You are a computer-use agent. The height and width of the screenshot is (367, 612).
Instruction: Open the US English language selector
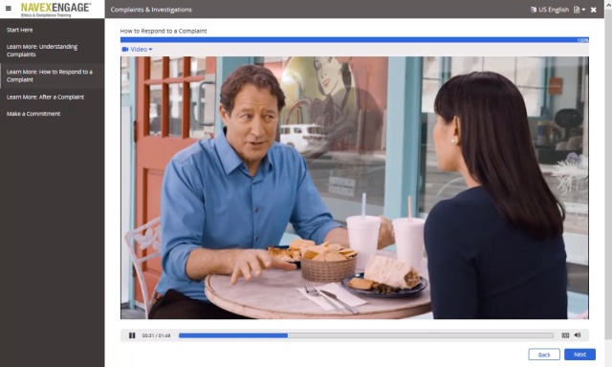[x=550, y=10]
